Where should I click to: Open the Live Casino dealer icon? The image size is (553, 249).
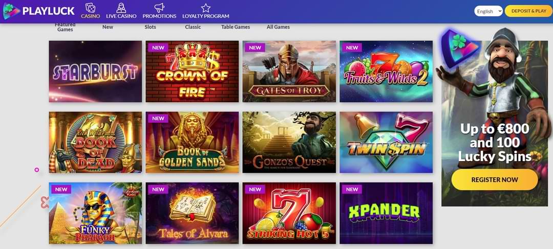click(121, 8)
